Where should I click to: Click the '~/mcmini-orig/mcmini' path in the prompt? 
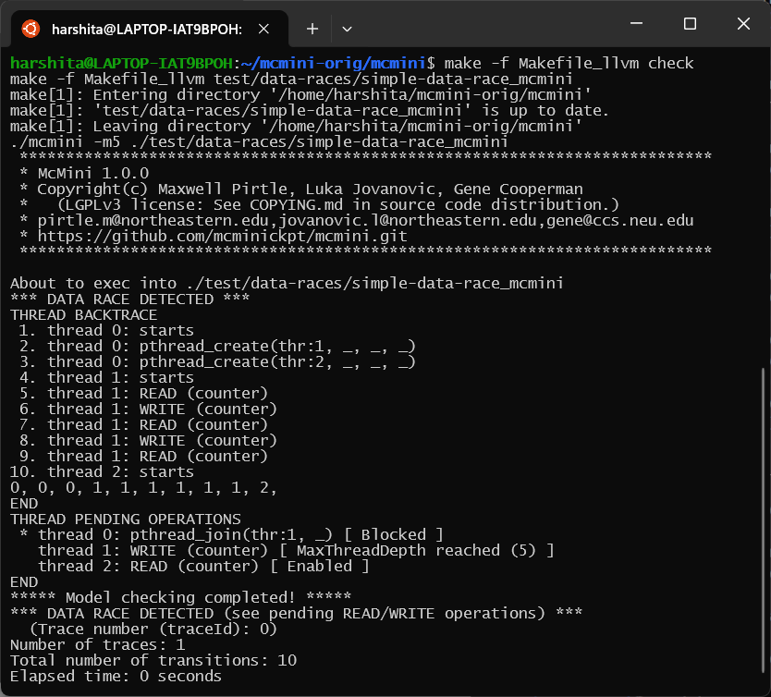pos(334,64)
